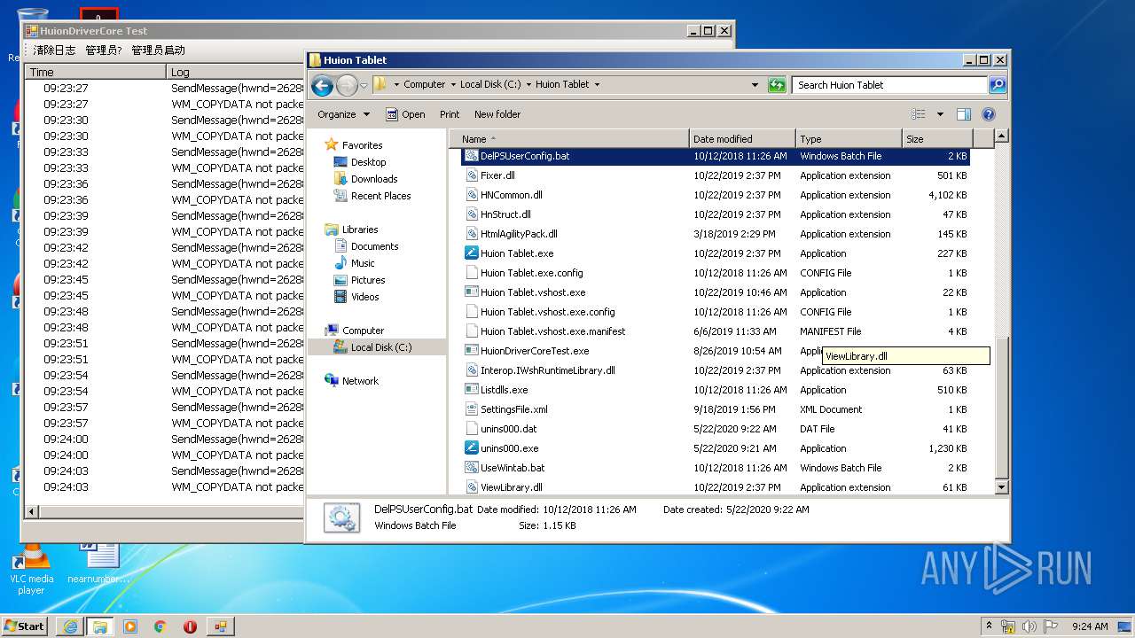The width and height of the screenshot is (1135, 638).
Task: Select Recent Places in navigation pane
Action: [380, 196]
